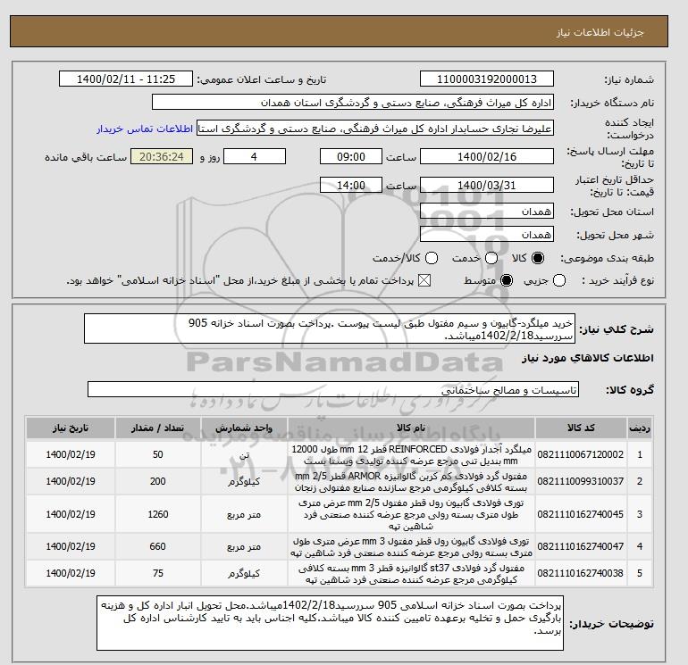688x665 pixels.
Task: Click product code 0821110162740038
Action: (x=581, y=573)
